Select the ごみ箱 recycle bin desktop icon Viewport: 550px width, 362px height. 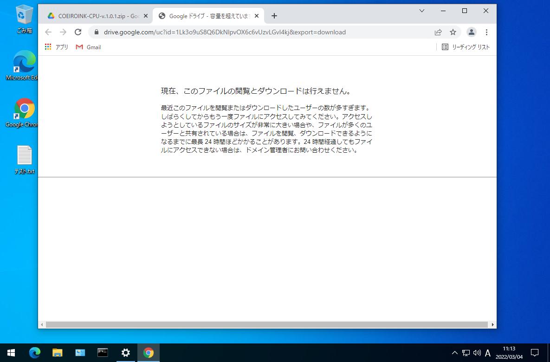click(x=24, y=19)
